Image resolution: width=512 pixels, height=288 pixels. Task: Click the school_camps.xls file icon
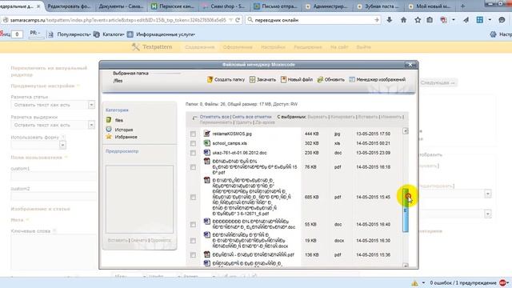[x=206, y=142]
